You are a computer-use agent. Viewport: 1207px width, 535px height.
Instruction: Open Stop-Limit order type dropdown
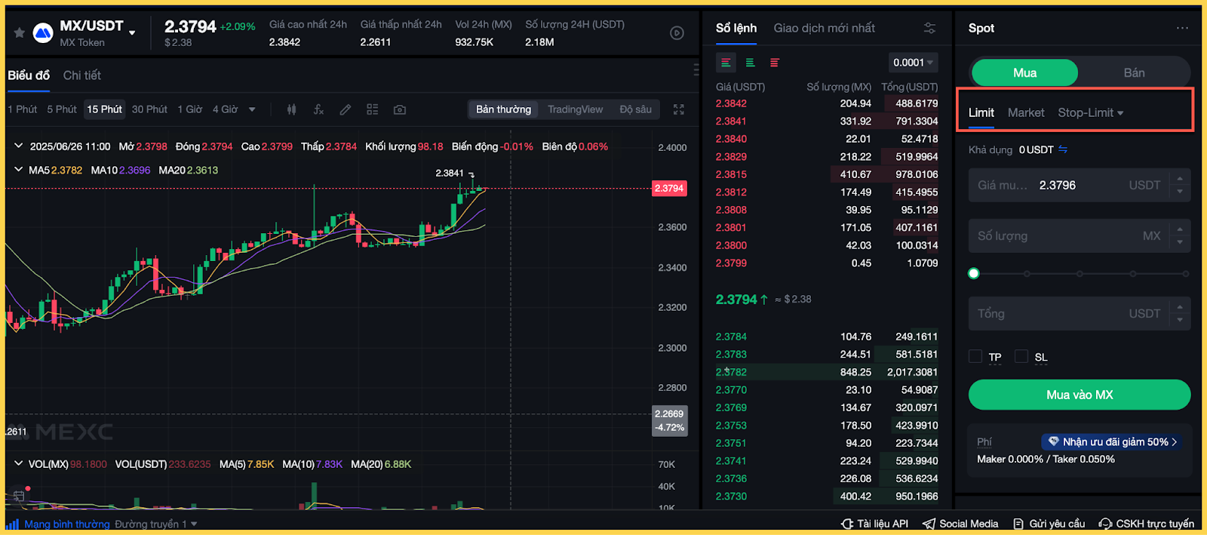(x=1091, y=112)
